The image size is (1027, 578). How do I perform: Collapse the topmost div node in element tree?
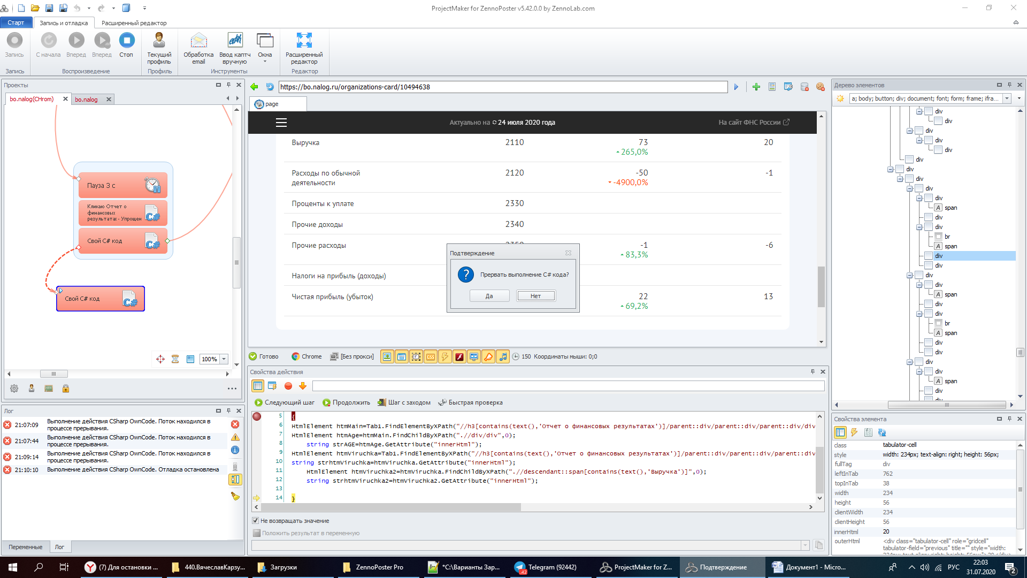[919, 111]
